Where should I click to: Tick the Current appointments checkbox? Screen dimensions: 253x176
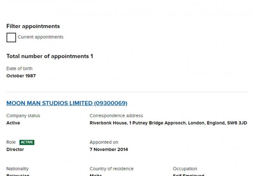coord(11,37)
